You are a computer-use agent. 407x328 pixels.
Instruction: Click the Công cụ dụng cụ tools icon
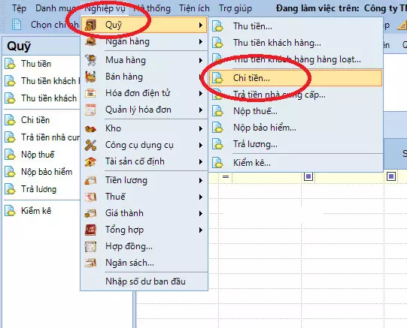click(x=90, y=145)
